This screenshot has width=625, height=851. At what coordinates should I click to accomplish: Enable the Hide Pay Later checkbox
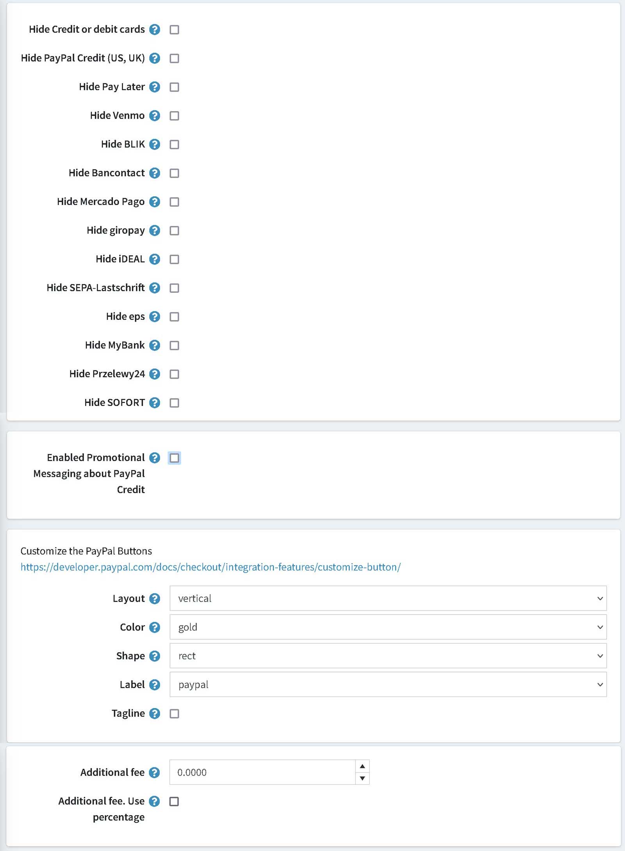[174, 87]
